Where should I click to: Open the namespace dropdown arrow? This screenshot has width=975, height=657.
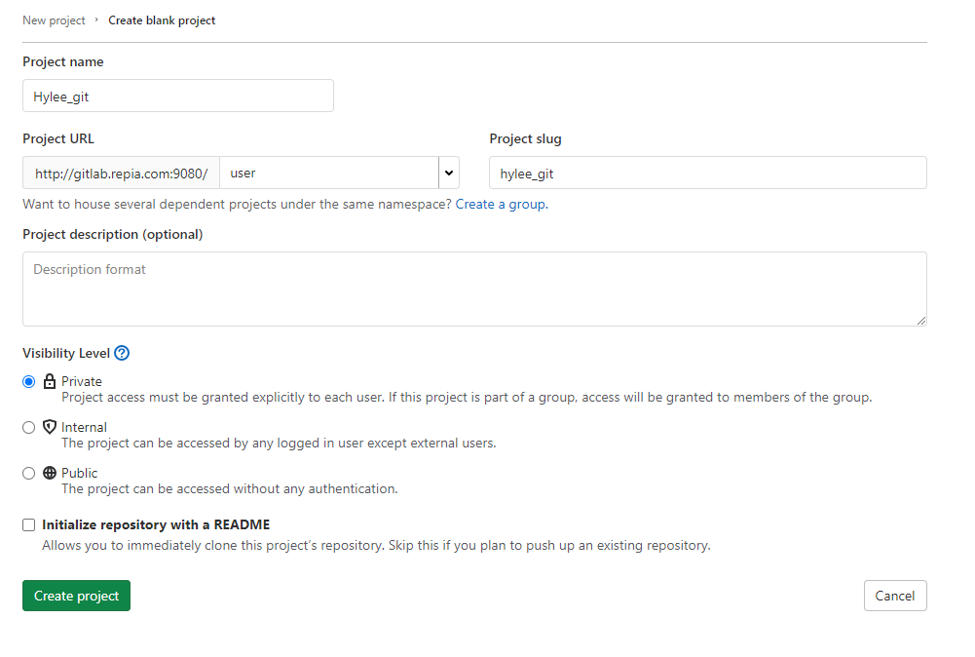[449, 174]
